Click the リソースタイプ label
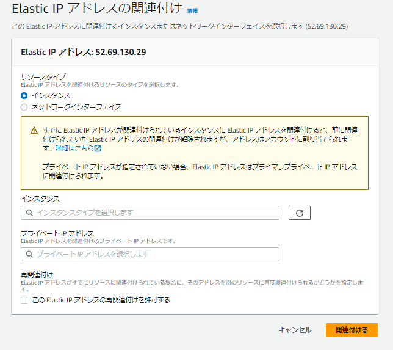 pyautogui.click(x=43, y=76)
